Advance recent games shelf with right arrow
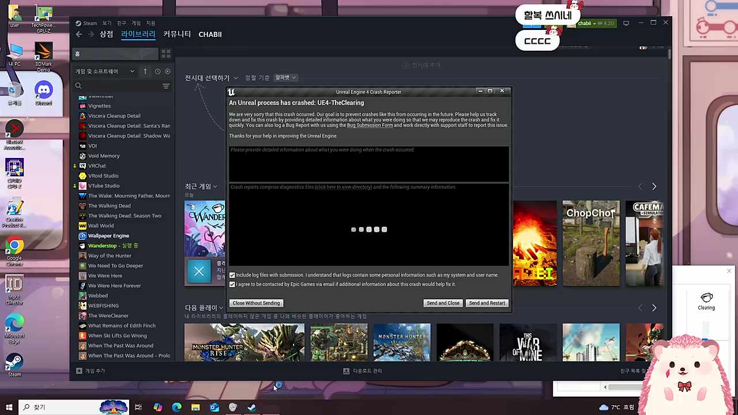Viewport: 738px width, 415px height. tap(654, 186)
